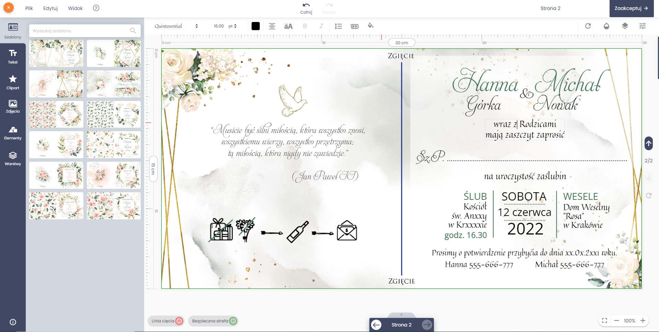Open the Warstwy layers panel

(x=13, y=159)
